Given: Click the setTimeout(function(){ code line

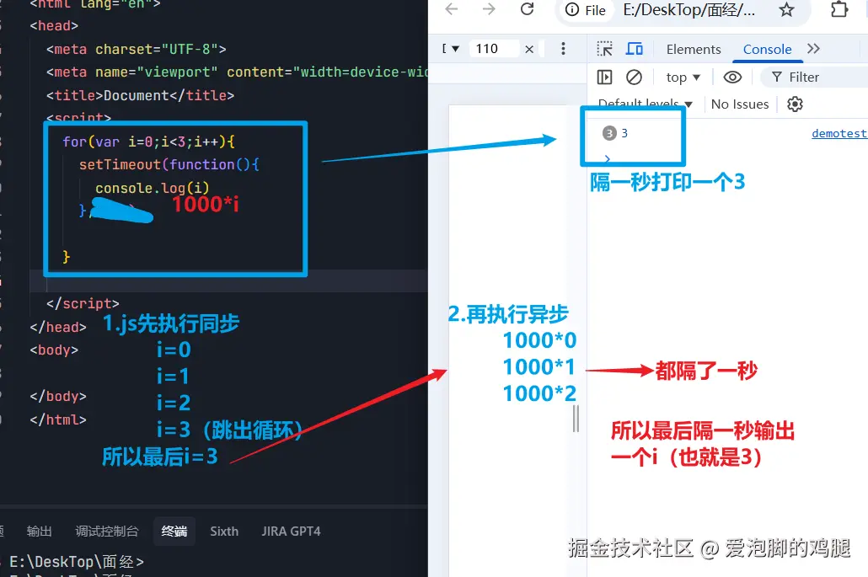Looking at the screenshot, I should click(169, 164).
